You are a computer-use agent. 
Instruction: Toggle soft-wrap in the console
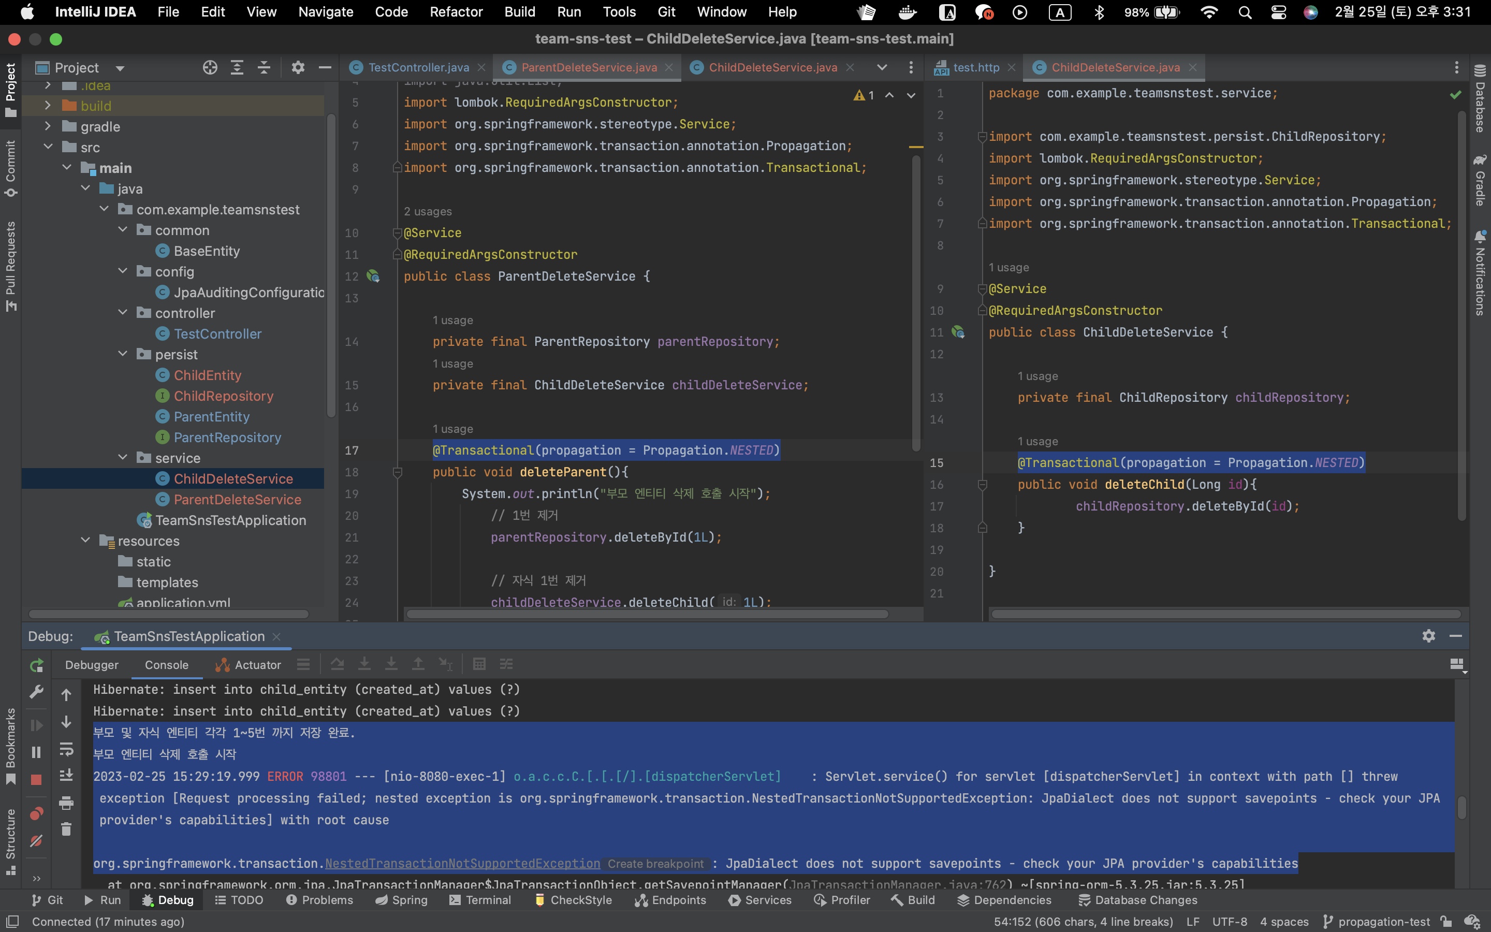click(66, 749)
